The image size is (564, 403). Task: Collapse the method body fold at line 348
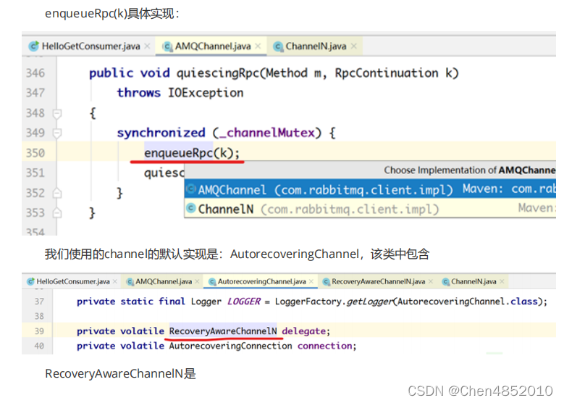[56, 114]
